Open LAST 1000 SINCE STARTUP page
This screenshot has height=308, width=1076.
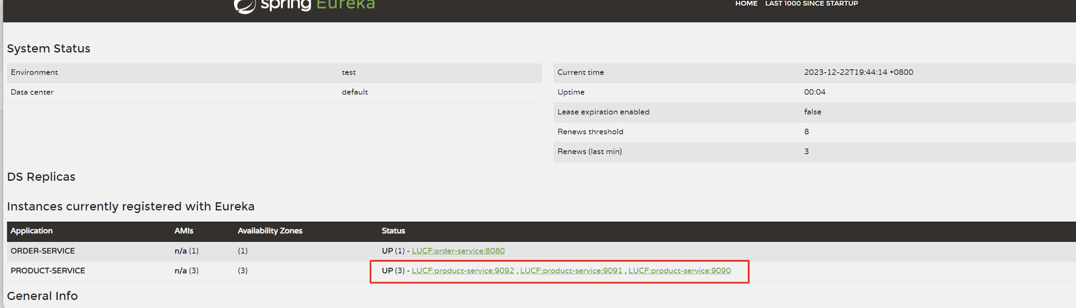(x=811, y=4)
